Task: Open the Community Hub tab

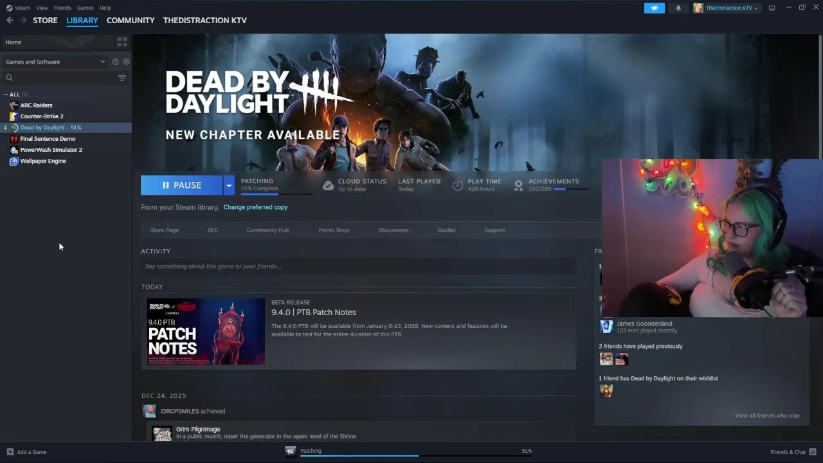Action: 268,230
